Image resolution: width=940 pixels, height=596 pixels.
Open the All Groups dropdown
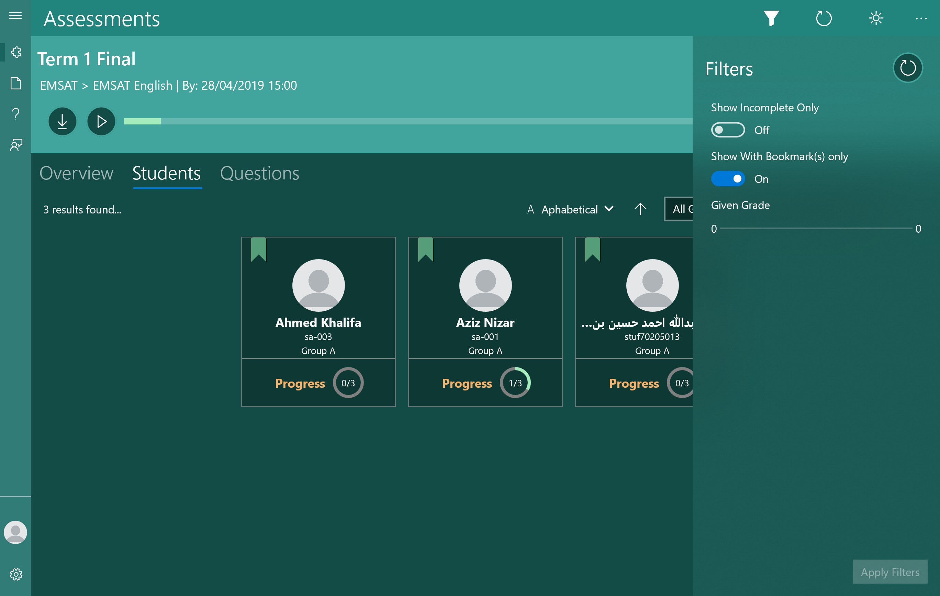(679, 209)
